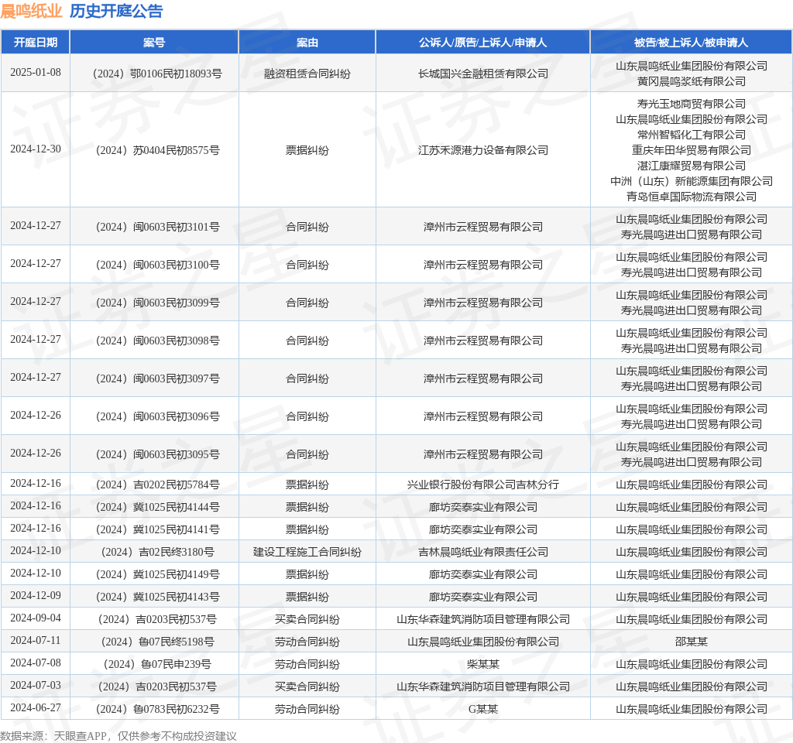Click case number 鲁07民申239号
The width and height of the screenshot is (793, 743).
[x=157, y=664]
